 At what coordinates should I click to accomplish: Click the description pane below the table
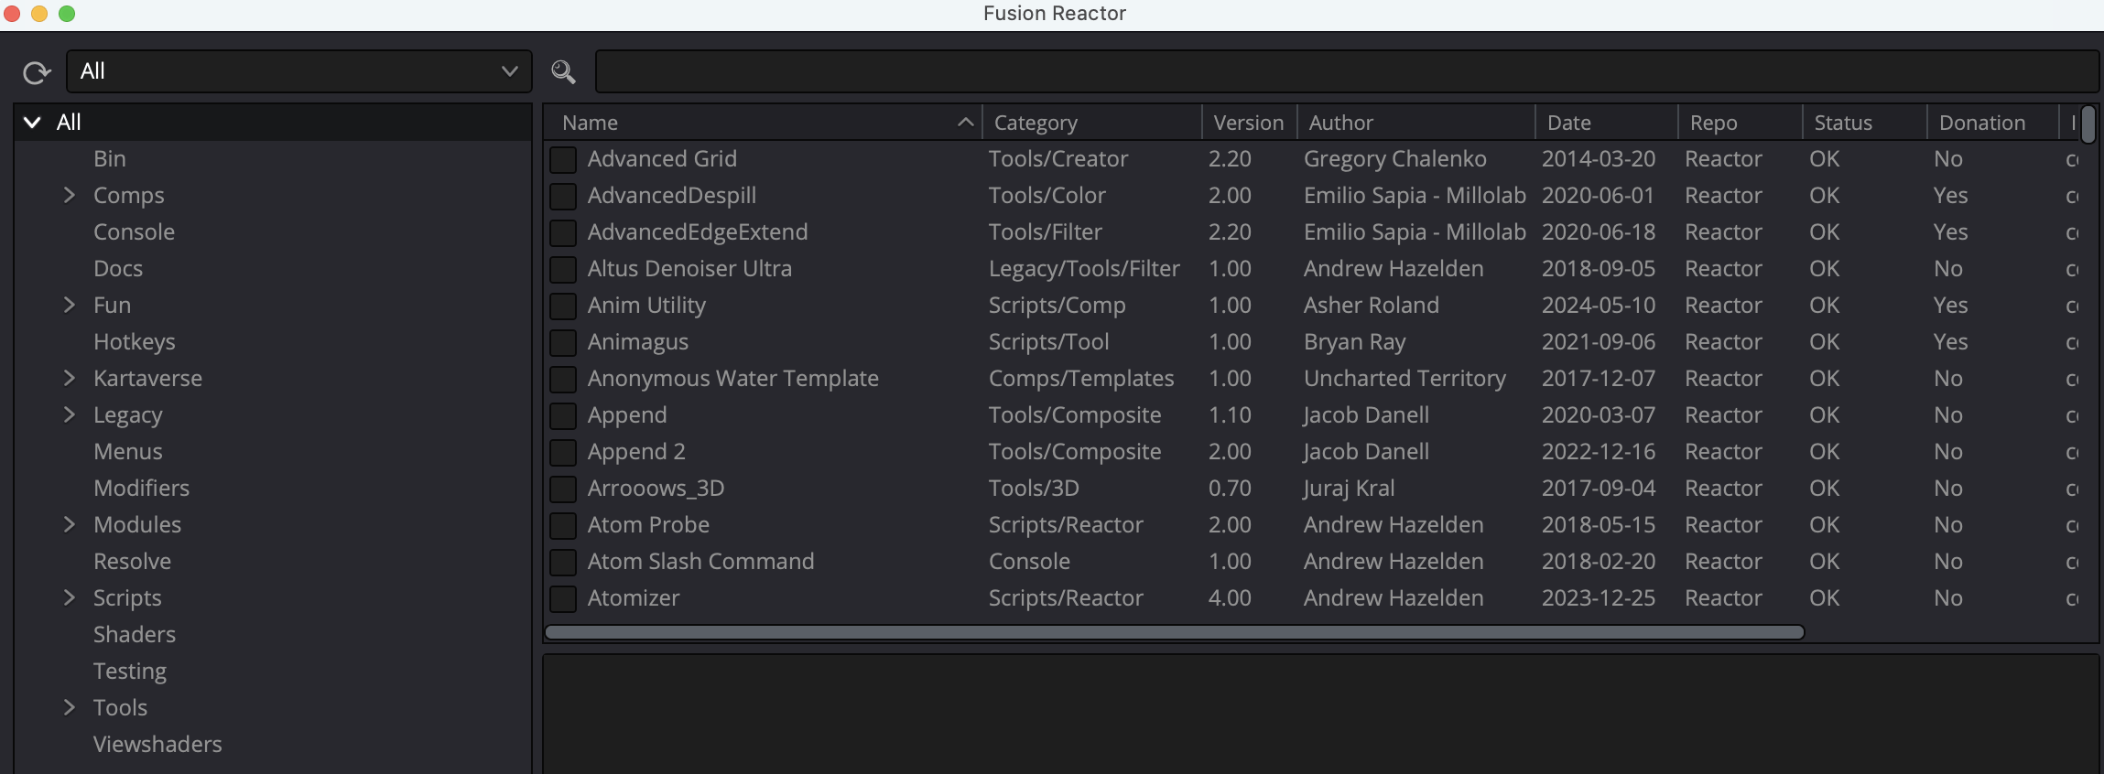(1320, 714)
